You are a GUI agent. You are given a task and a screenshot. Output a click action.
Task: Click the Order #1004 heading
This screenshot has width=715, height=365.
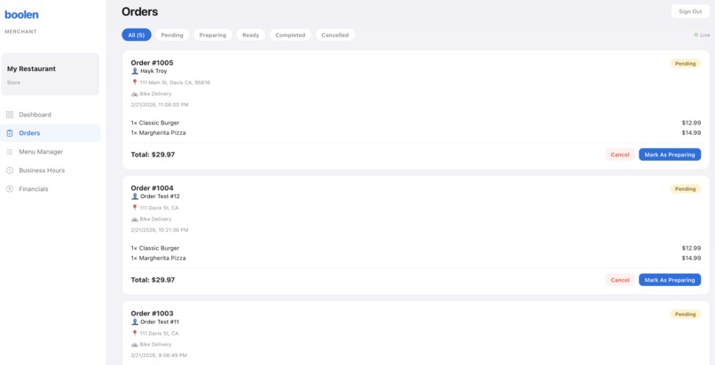pyautogui.click(x=152, y=188)
